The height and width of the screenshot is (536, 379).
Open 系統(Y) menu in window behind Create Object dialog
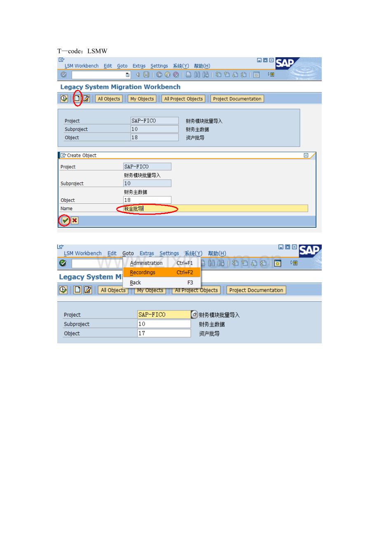[181, 66]
